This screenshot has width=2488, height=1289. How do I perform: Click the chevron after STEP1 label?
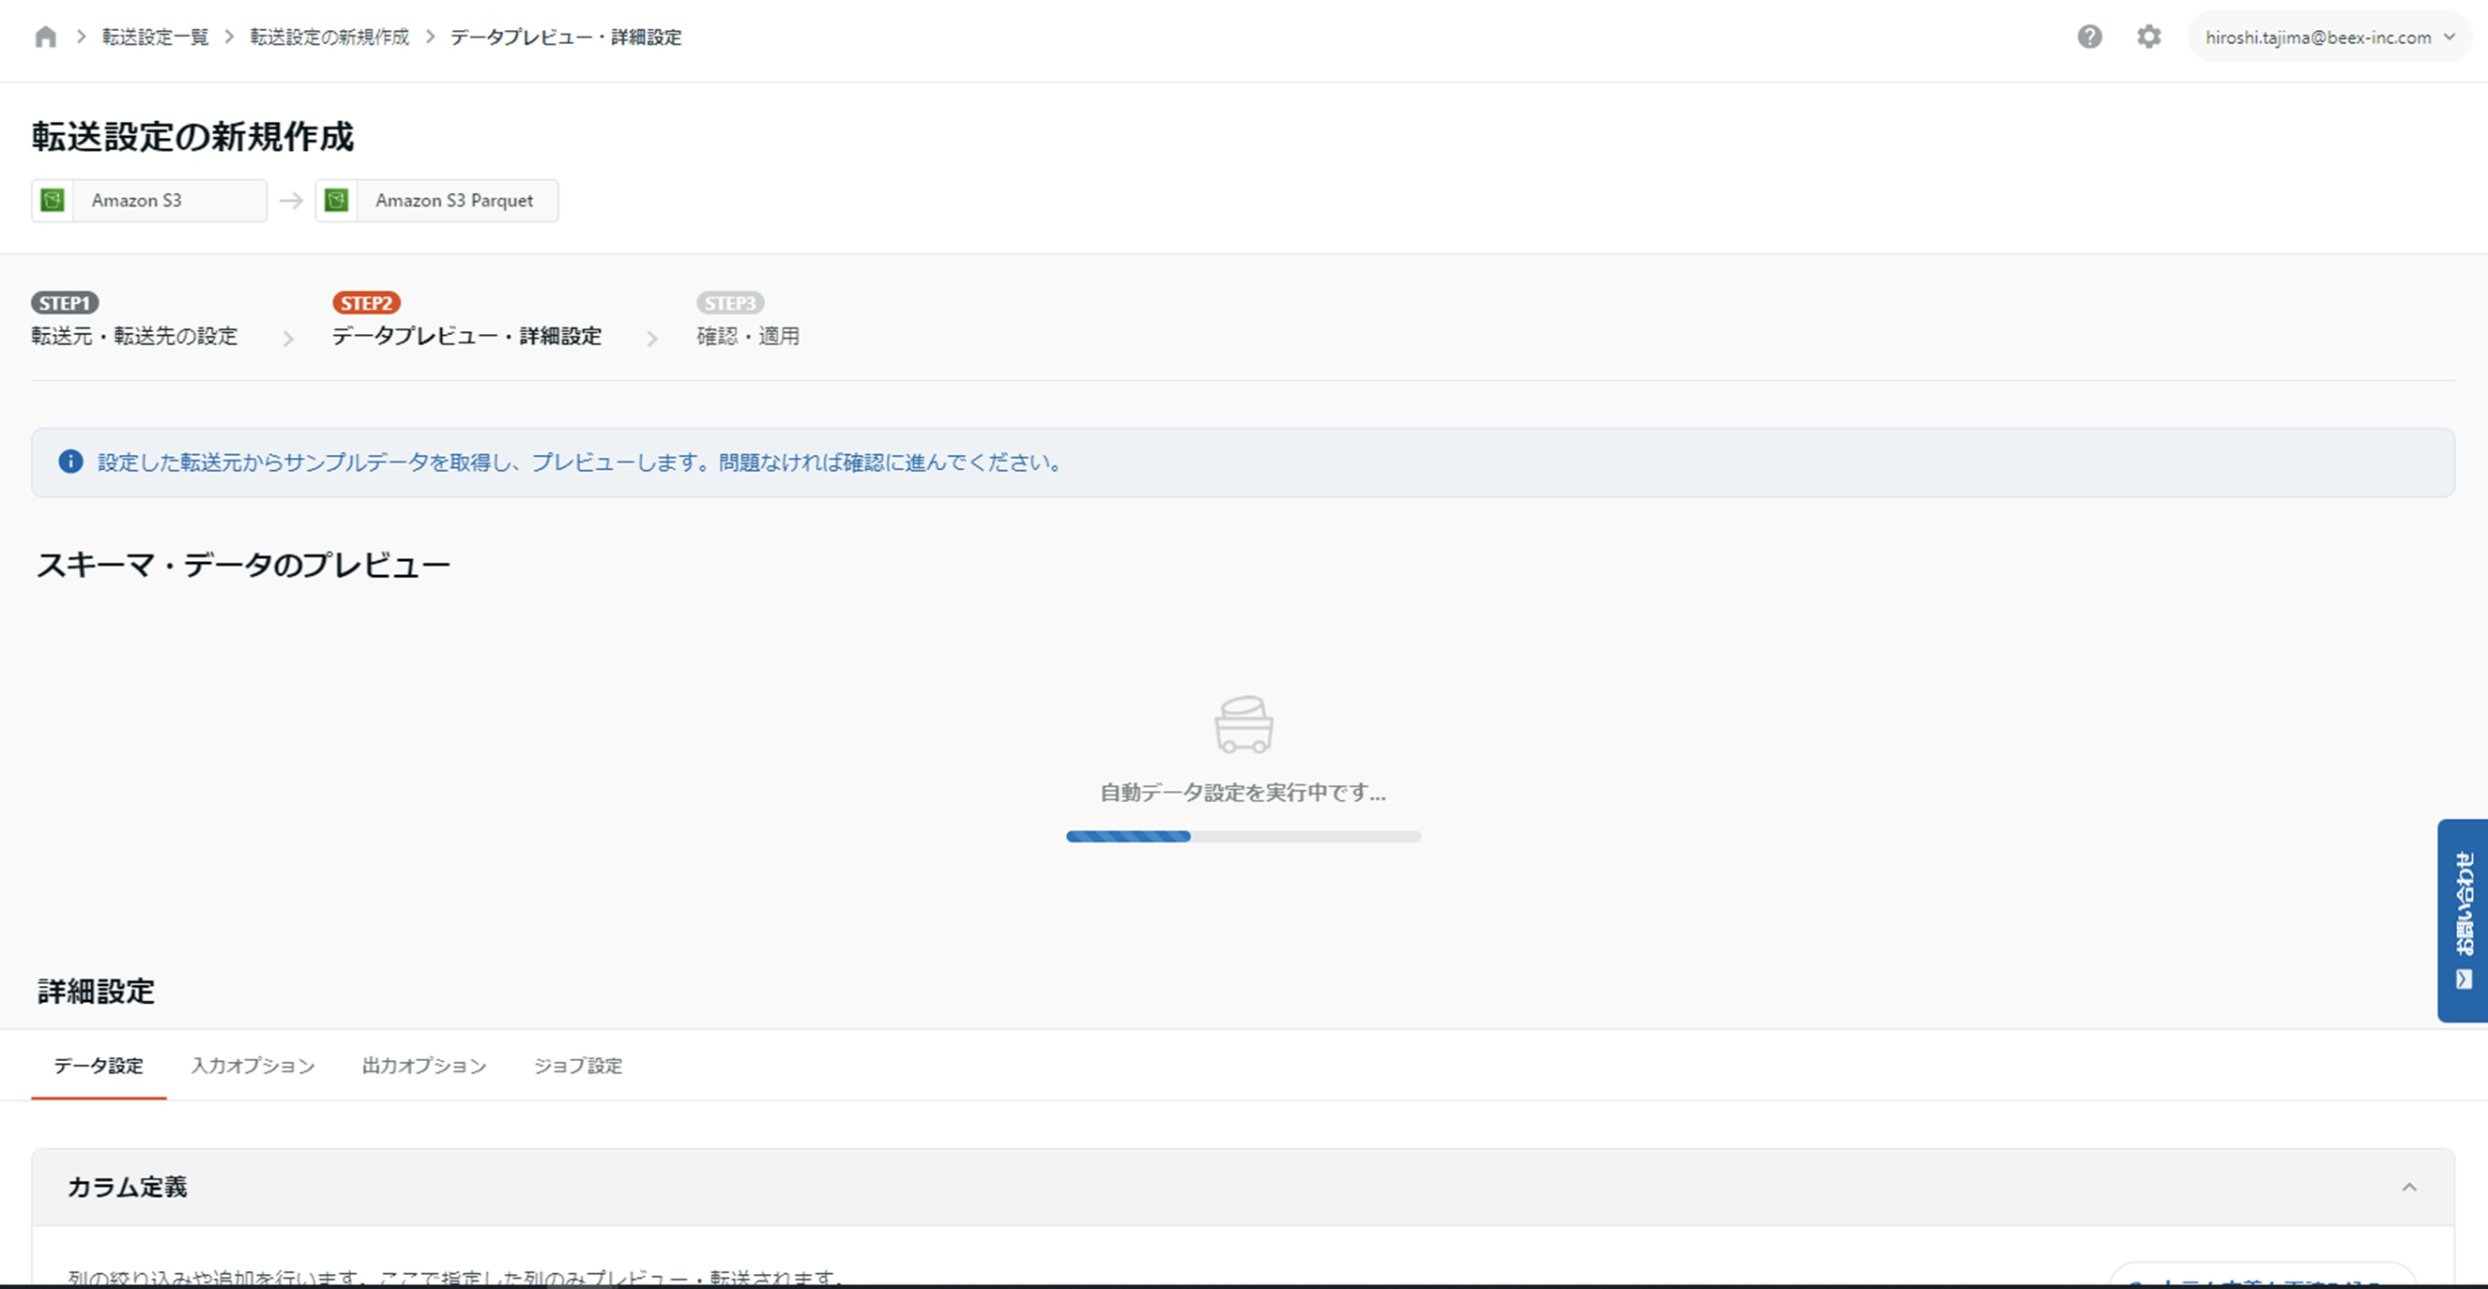click(x=288, y=338)
